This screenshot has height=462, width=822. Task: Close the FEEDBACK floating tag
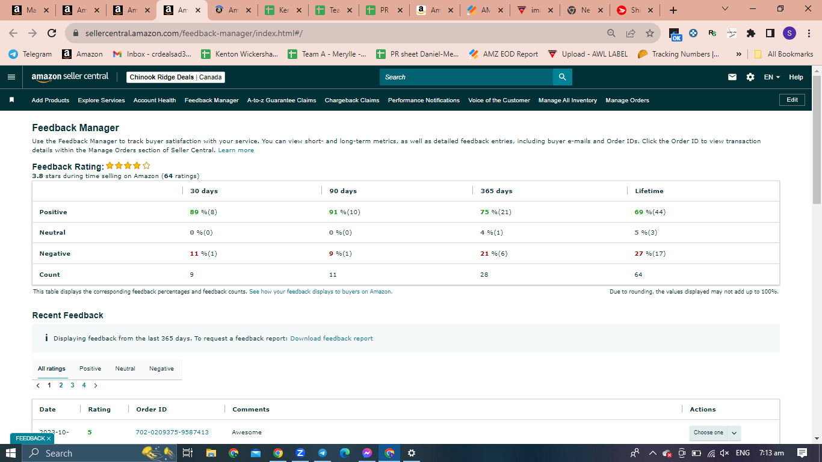(x=49, y=439)
